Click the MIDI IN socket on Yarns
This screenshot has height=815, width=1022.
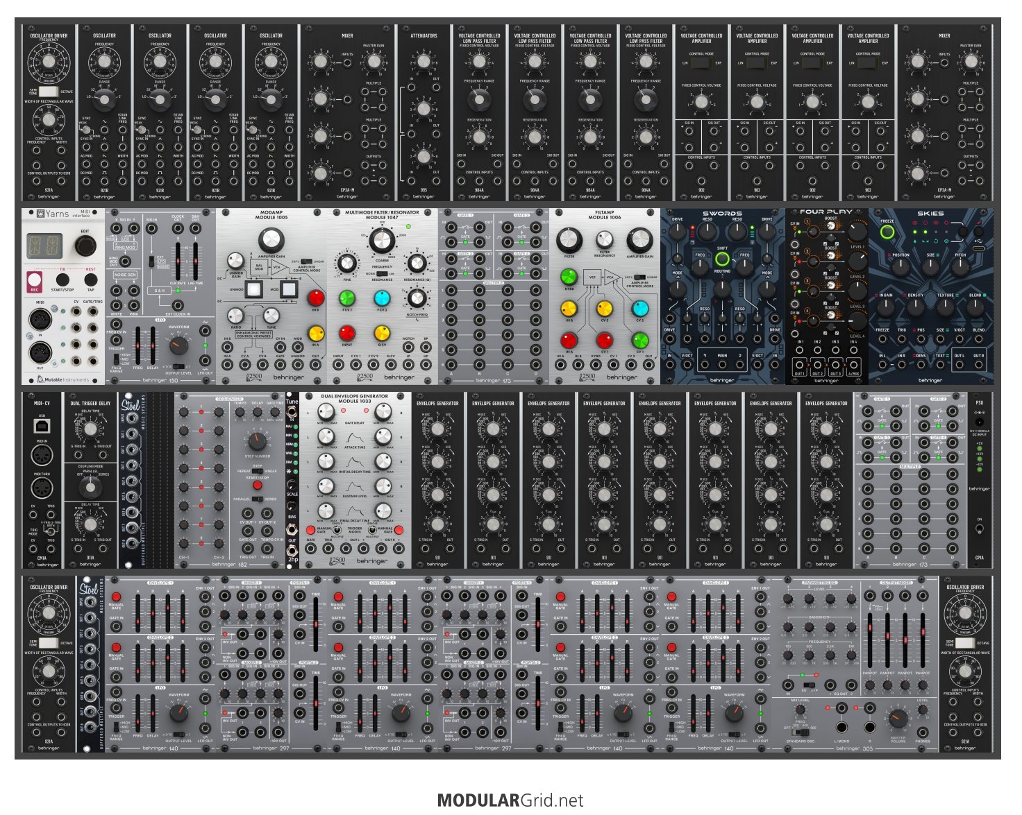coord(42,320)
